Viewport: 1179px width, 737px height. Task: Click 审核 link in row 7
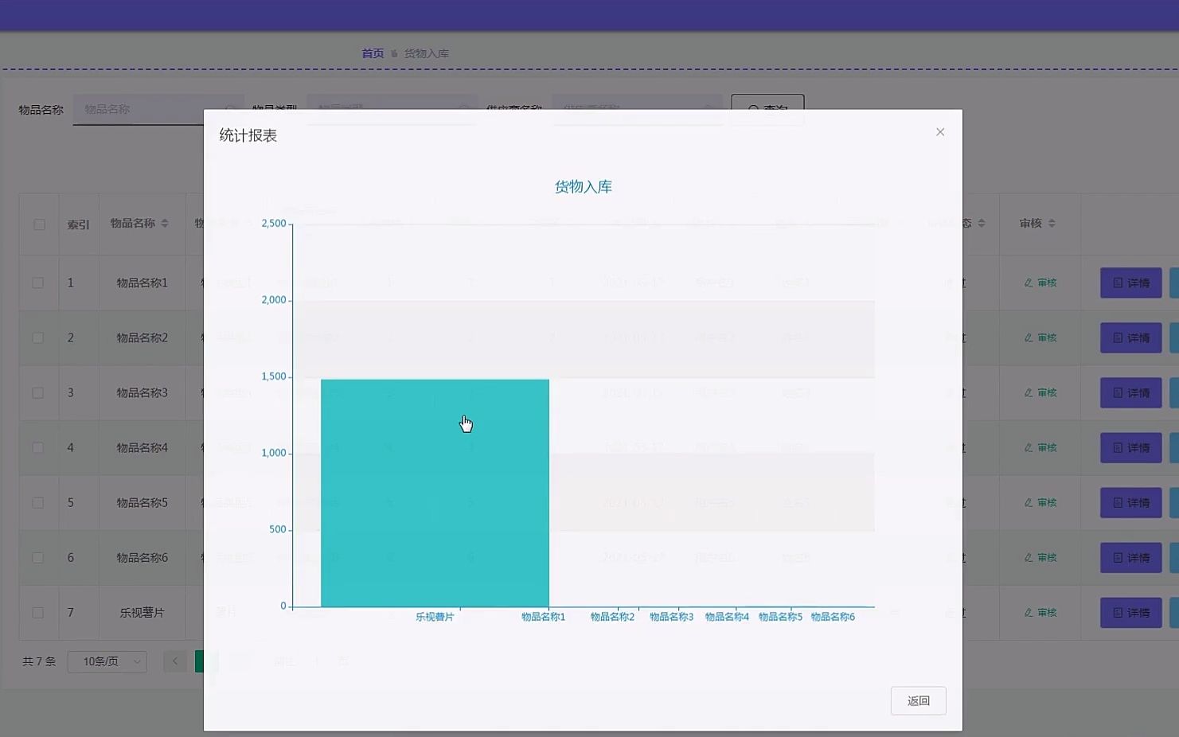(1040, 612)
